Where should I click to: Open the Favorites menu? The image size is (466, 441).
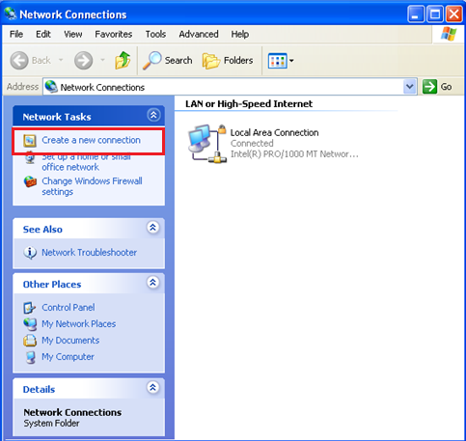113,34
